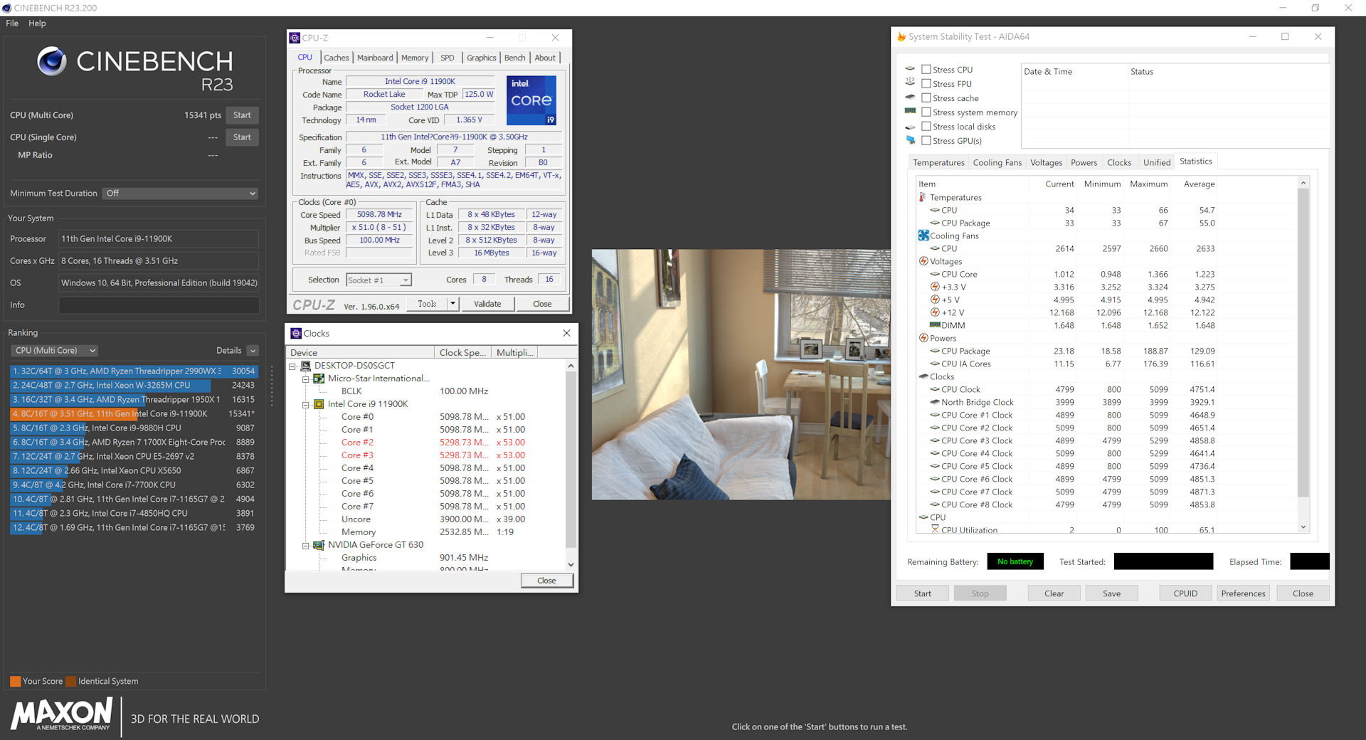Viewport: 1366px width, 740px height.
Task: Start the CPU (Multi Core) test
Action: (x=242, y=115)
